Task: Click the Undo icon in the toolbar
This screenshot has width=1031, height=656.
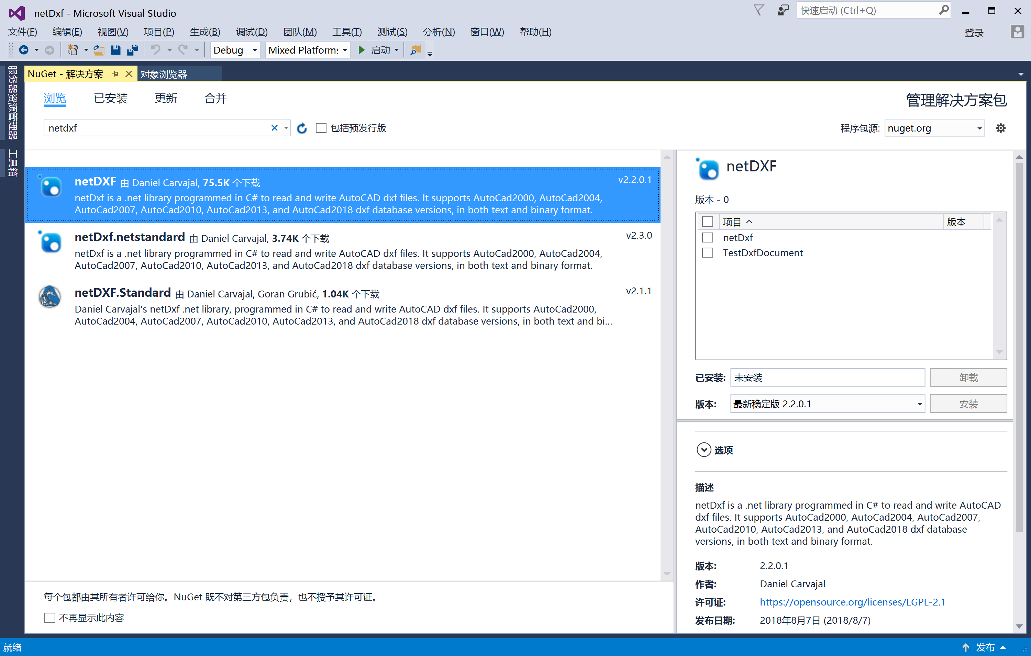Action: [x=155, y=50]
